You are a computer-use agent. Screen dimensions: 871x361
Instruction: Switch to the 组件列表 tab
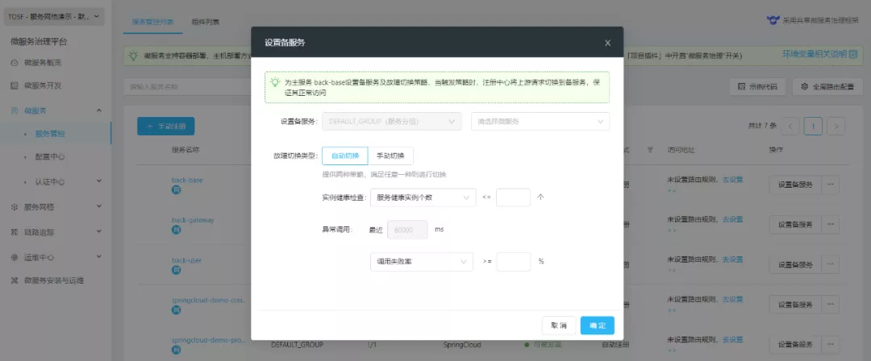point(206,23)
